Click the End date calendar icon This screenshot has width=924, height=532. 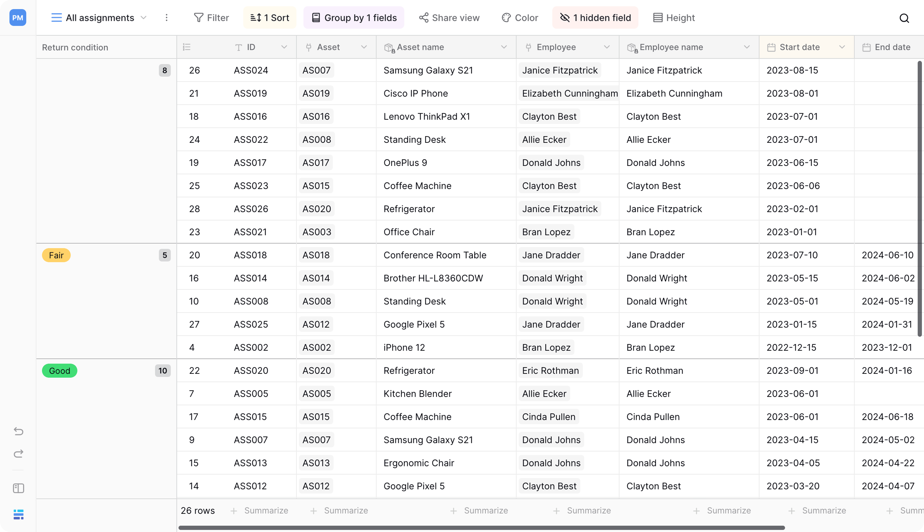(x=866, y=47)
